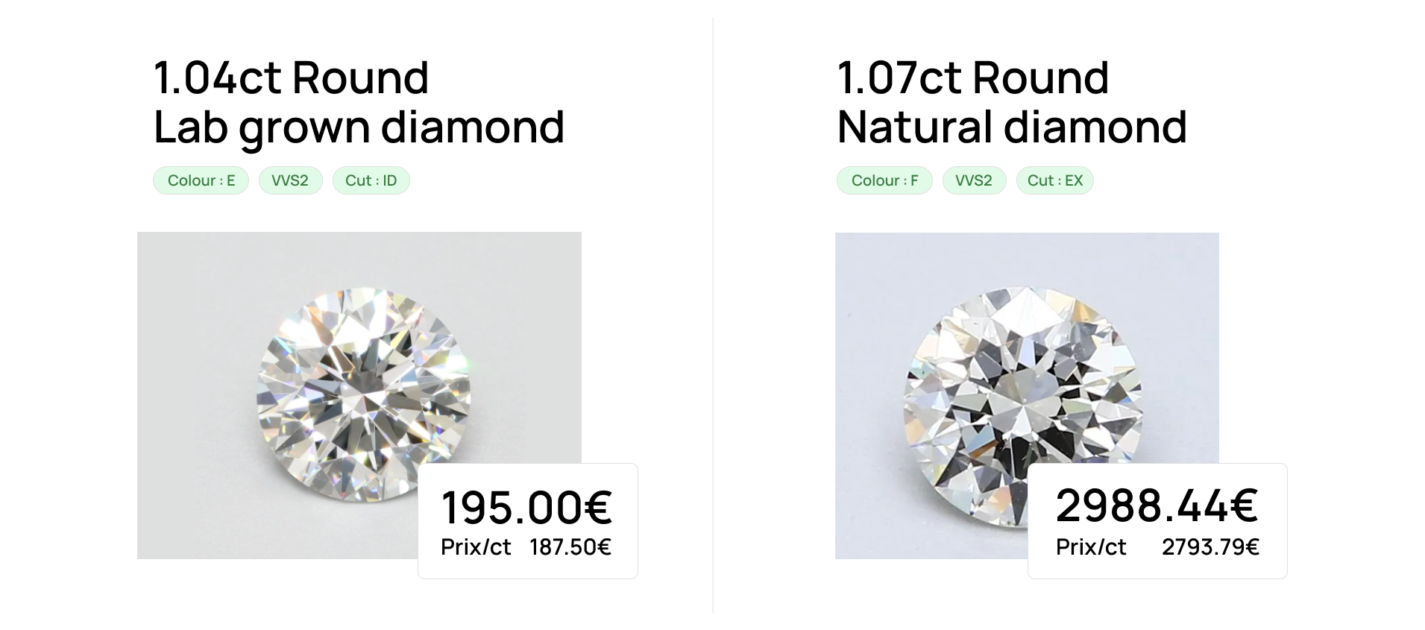Select the Colour : F tag

(x=884, y=180)
